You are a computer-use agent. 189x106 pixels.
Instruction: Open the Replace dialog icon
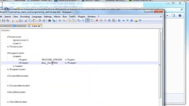(54, 21)
